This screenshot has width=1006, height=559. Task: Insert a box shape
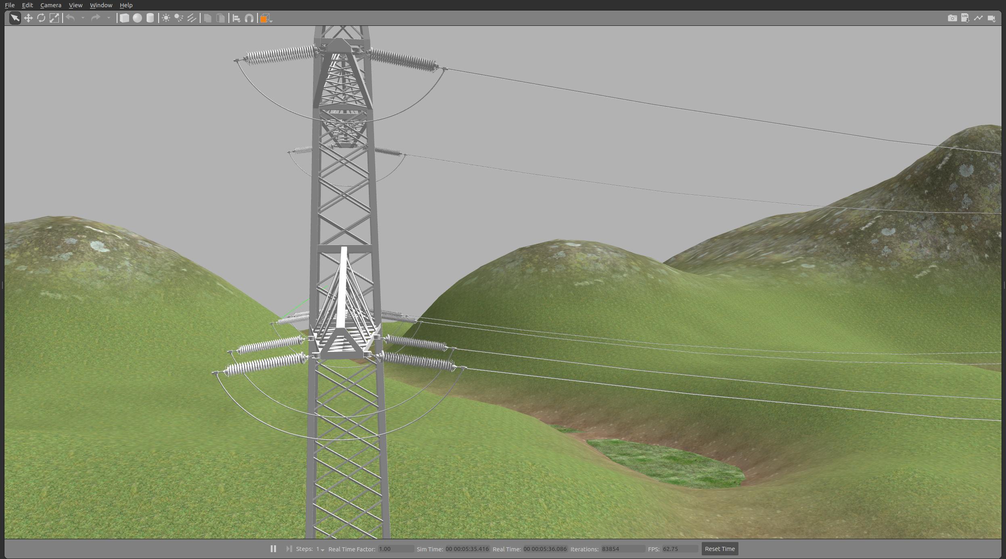point(124,18)
